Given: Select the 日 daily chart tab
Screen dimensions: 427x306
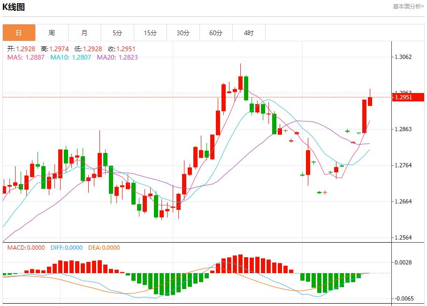Looking at the screenshot, I should (x=19, y=33).
